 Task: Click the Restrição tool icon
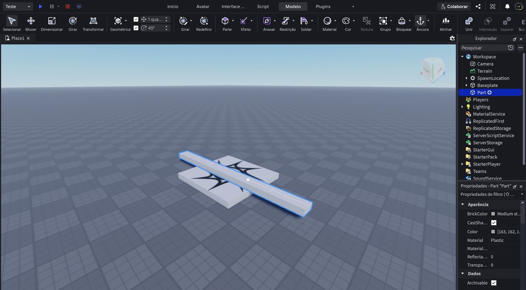click(285, 21)
